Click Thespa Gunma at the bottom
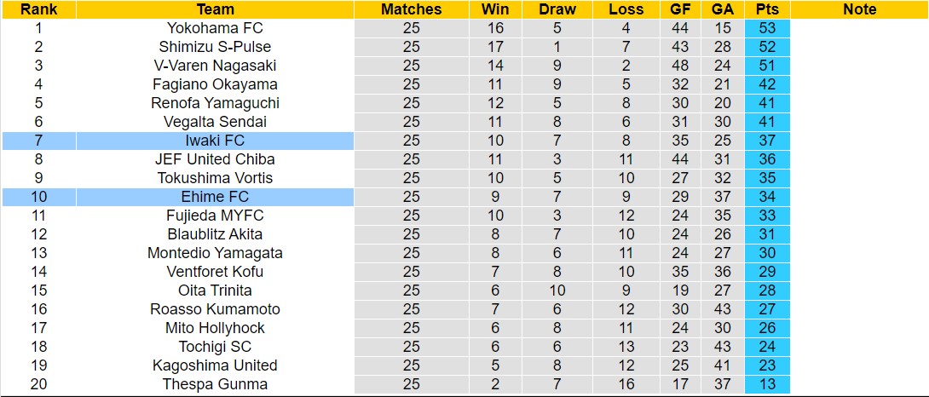 pyautogui.click(x=215, y=384)
